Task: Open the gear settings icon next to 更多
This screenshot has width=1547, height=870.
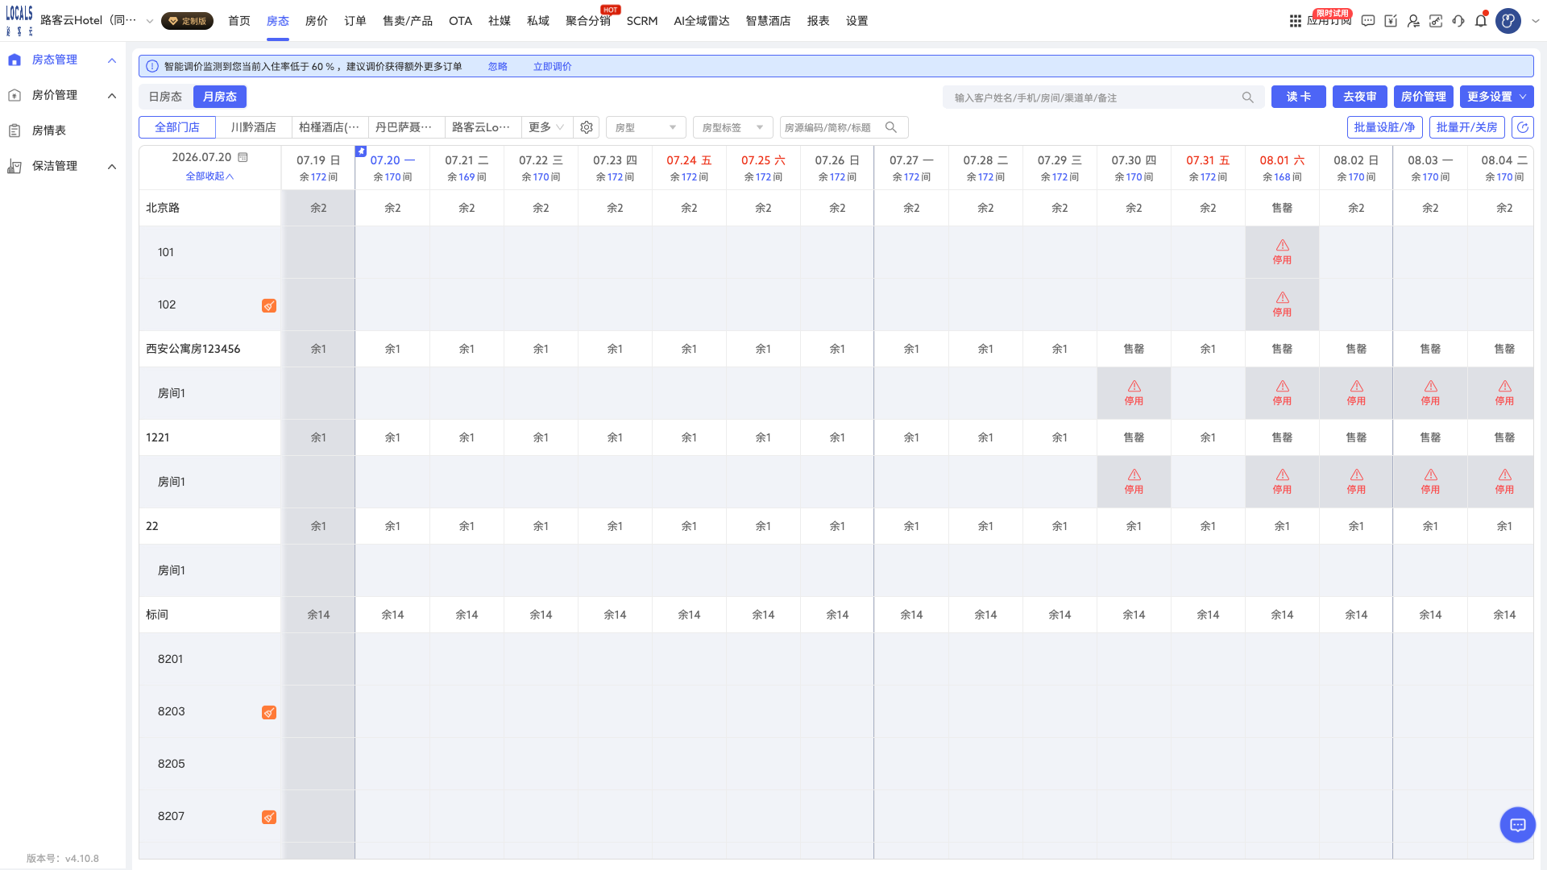Action: pyautogui.click(x=587, y=127)
